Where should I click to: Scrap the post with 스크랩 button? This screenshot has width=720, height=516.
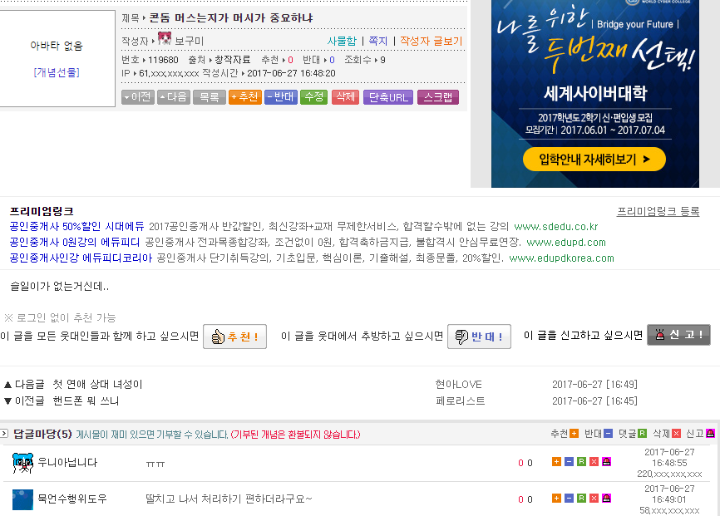438,97
